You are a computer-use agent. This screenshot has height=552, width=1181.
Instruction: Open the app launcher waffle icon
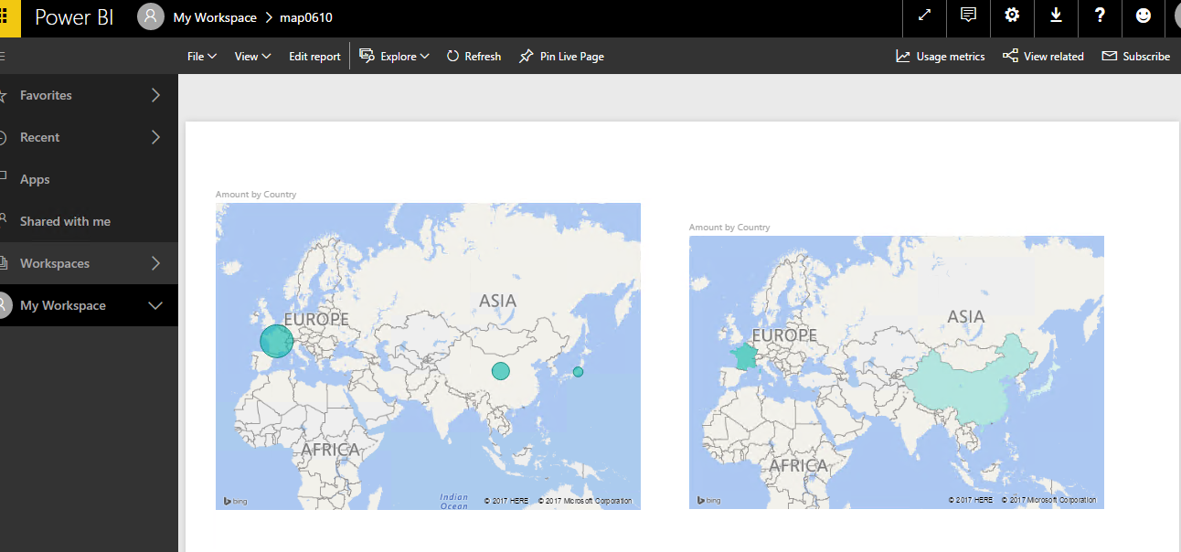click(x=5, y=16)
